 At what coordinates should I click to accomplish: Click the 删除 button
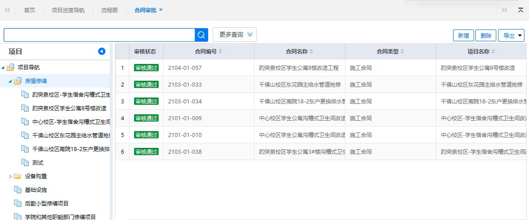coord(485,36)
